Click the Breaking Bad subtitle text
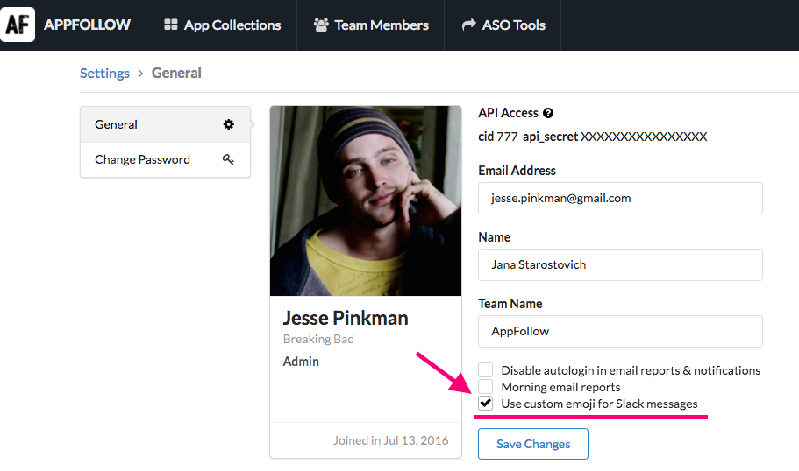The width and height of the screenshot is (799, 471). tap(318, 340)
